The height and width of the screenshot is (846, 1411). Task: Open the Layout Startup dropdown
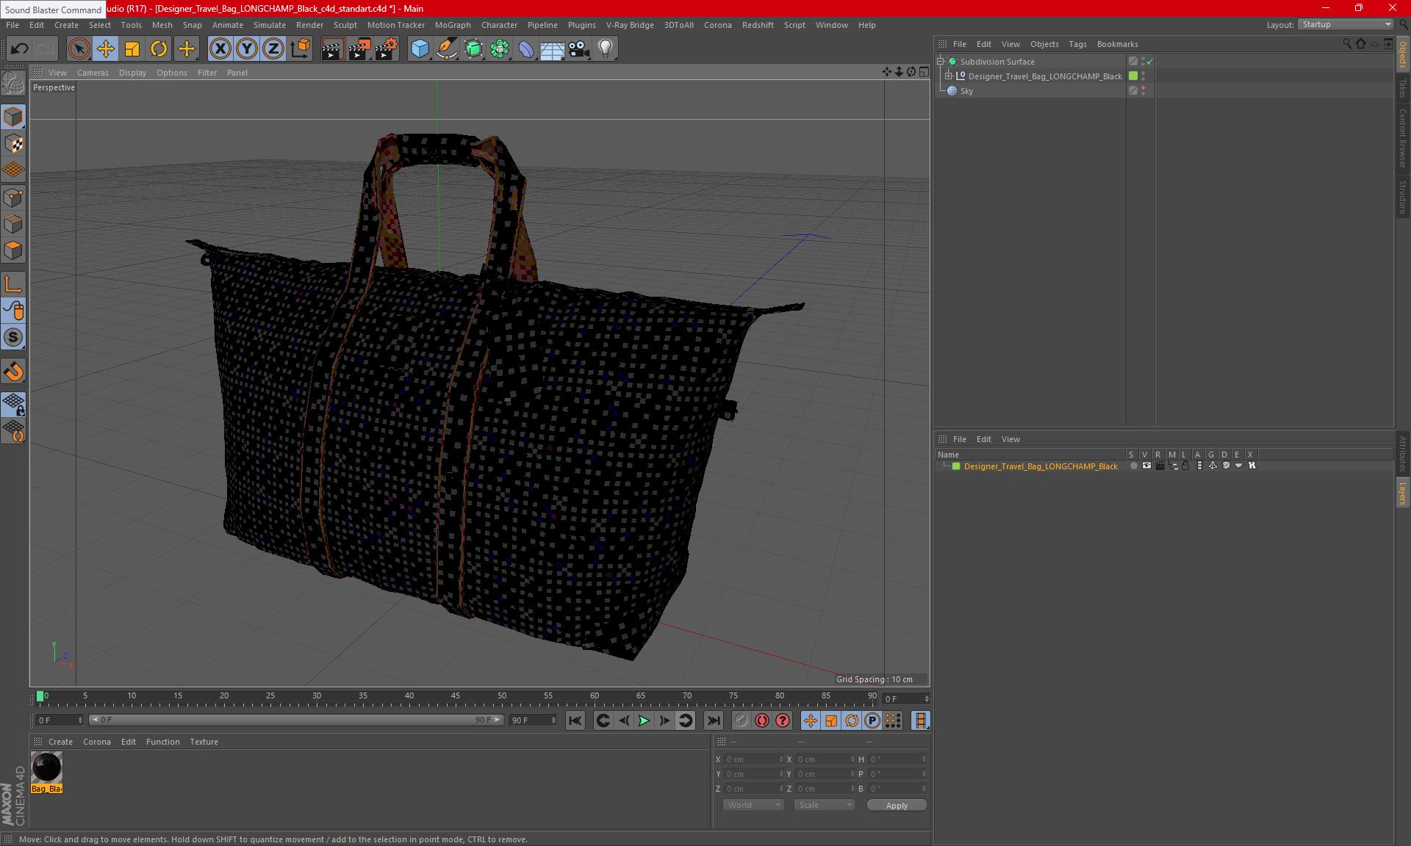tap(1346, 25)
